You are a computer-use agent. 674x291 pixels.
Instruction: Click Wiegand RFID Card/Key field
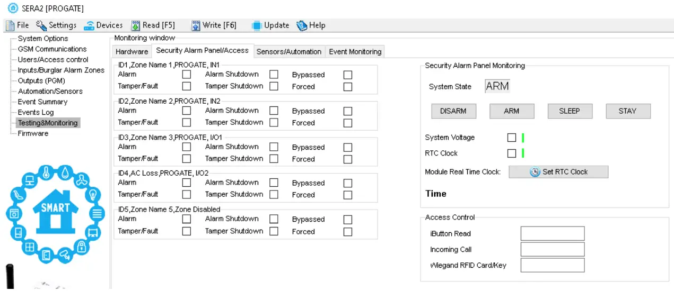tap(553, 266)
